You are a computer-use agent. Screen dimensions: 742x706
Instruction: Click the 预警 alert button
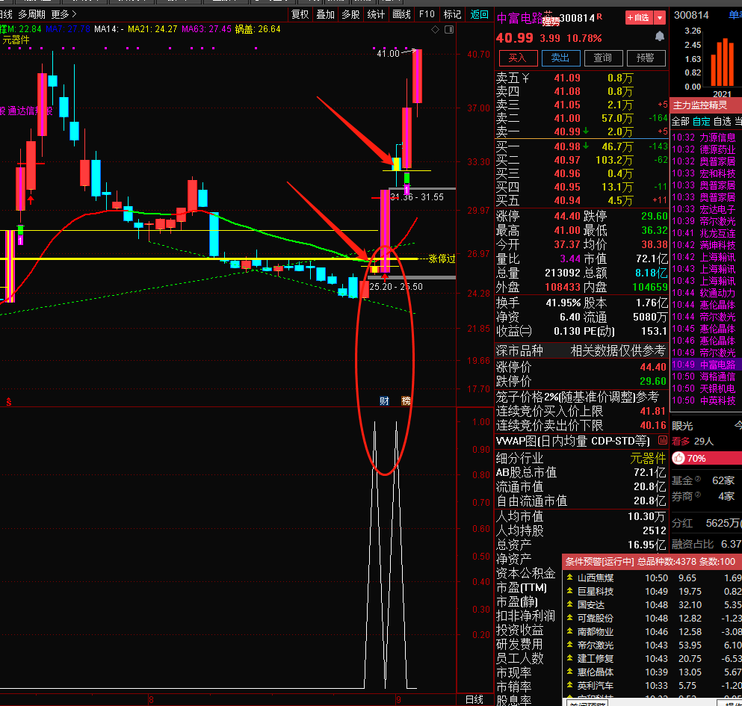(x=646, y=58)
